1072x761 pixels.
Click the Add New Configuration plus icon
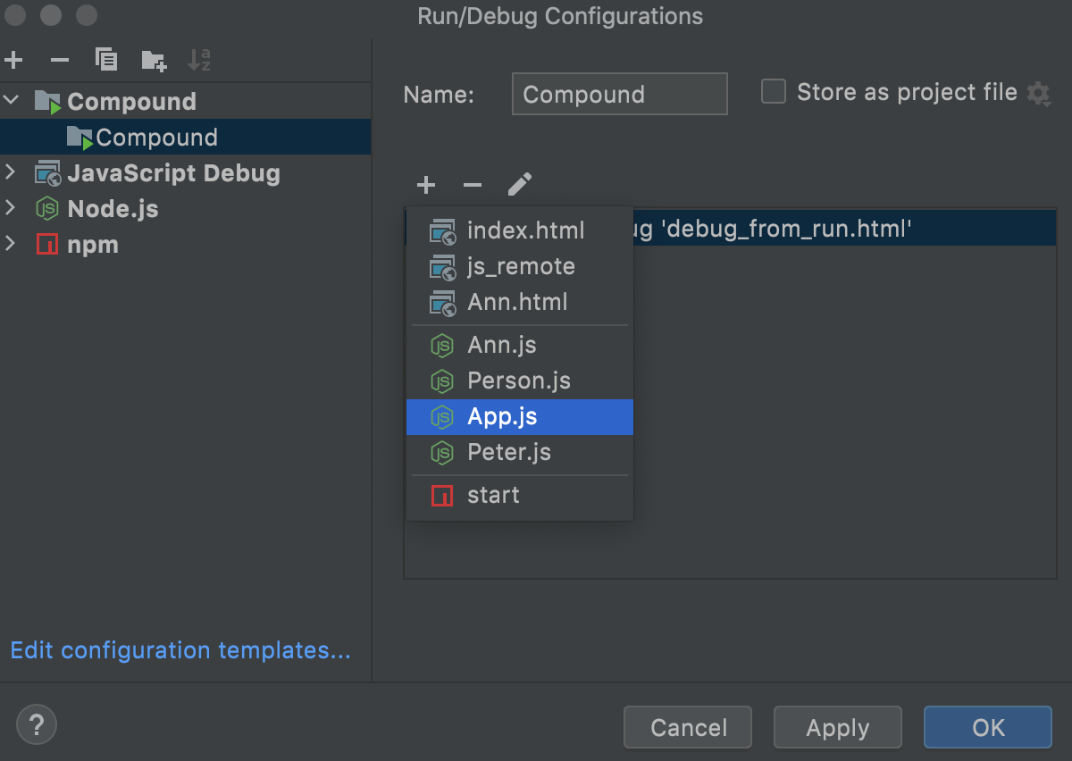coord(13,61)
